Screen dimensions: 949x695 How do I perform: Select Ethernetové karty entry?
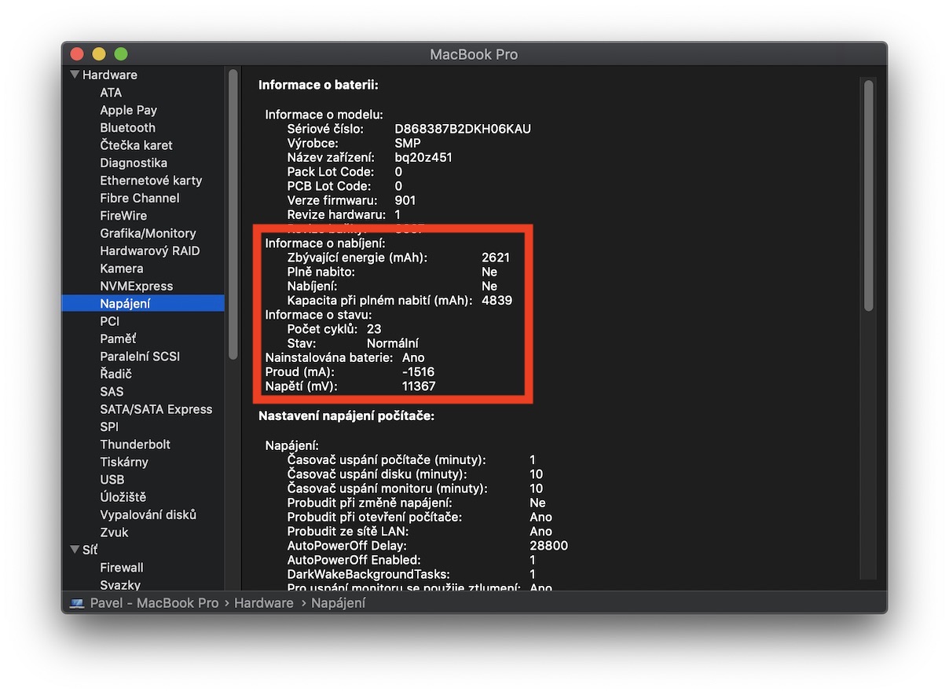pyautogui.click(x=151, y=181)
